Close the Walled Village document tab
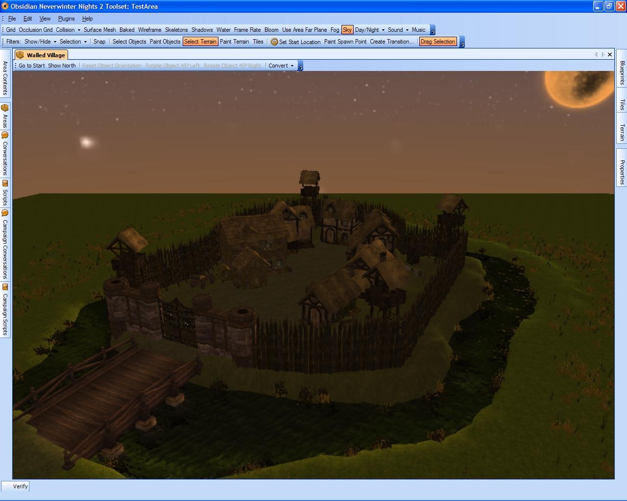Viewport: 627px width, 501px height. 610,55
